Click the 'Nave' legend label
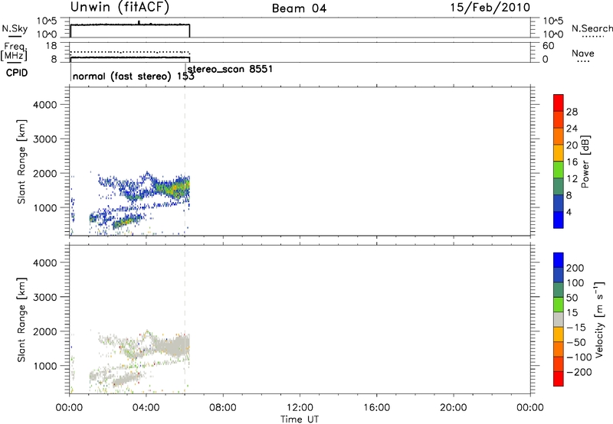The width and height of the screenshot is (613, 424). point(582,54)
